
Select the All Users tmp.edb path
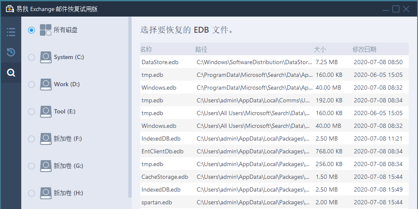(x=254, y=113)
